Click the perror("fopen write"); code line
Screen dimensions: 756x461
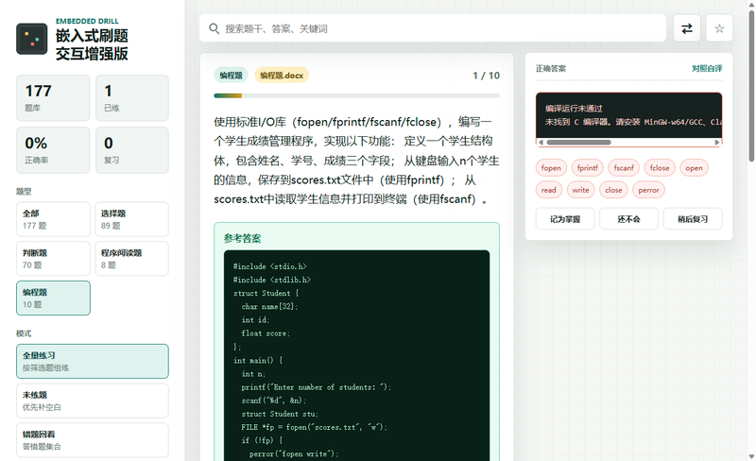click(x=294, y=453)
